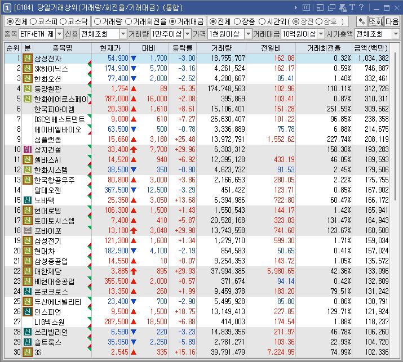Click the 현대차 stock name
The height and width of the screenshot is (362, 403).
(x=45, y=251)
